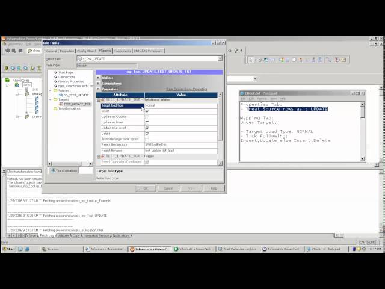Viewport: 385px width, 289px height.
Task: Switch to the Properties tab
Action: (67, 51)
